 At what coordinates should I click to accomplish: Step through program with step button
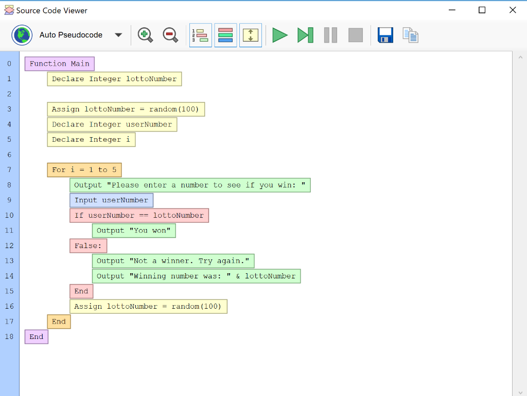click(305, 35)
